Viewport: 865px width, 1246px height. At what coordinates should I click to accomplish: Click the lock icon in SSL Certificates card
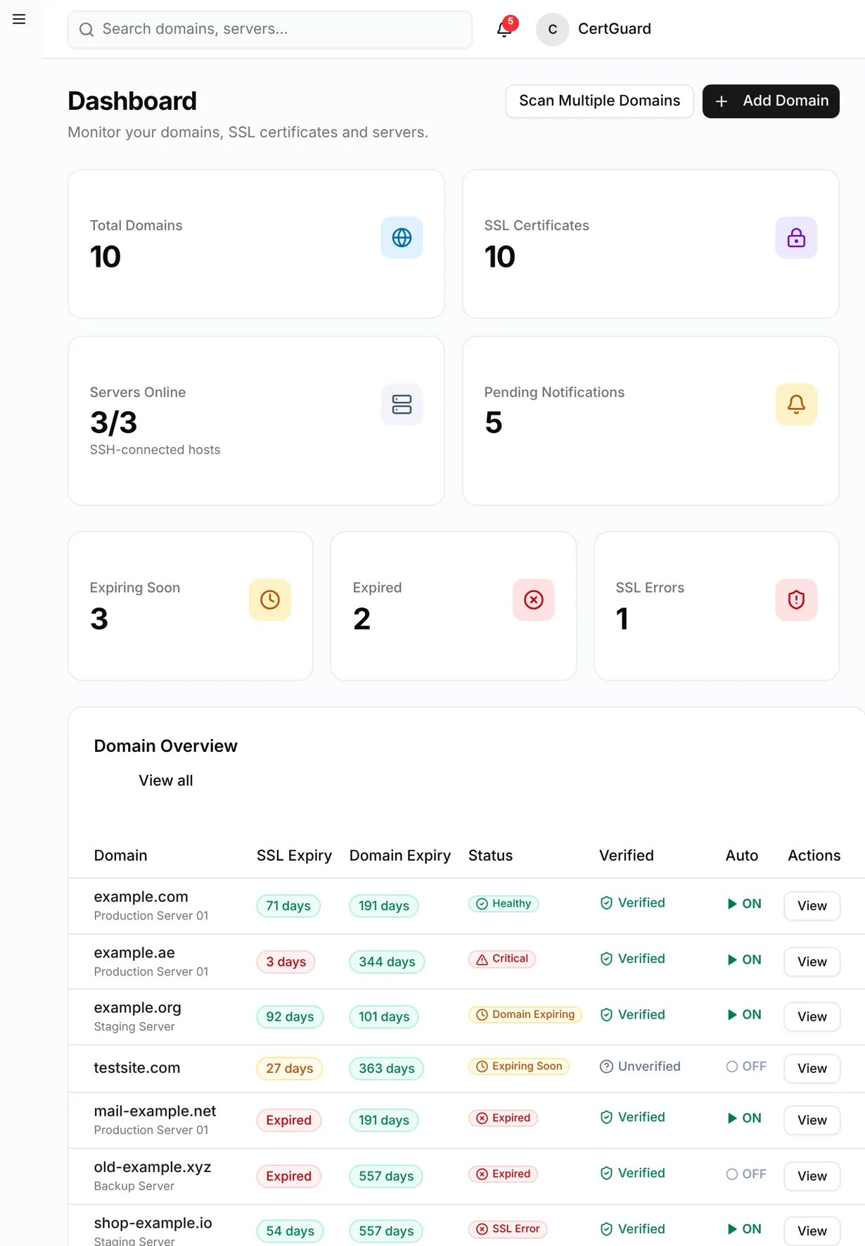[x=796, y=238]
